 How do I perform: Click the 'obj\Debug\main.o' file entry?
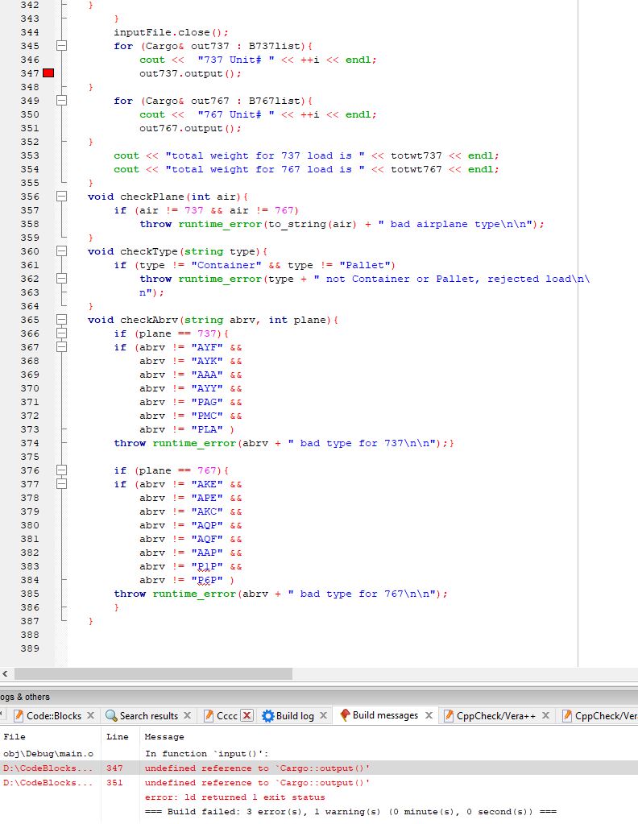click(x=48, y=754)
